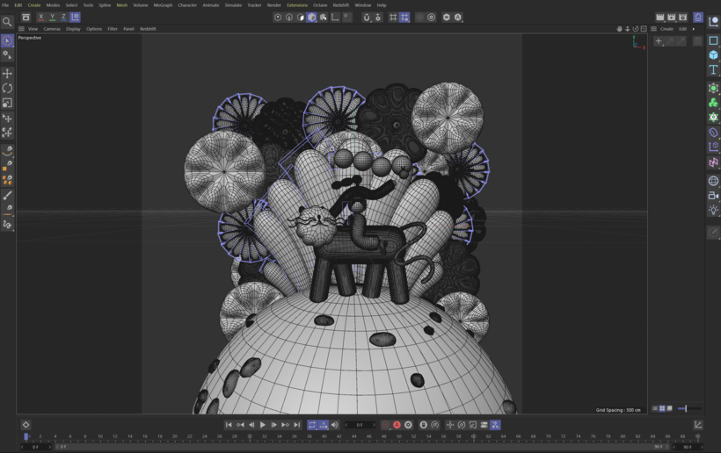Open the viewport hamburger menu
Screen dimensions: 721x453
tap(21, 28)
